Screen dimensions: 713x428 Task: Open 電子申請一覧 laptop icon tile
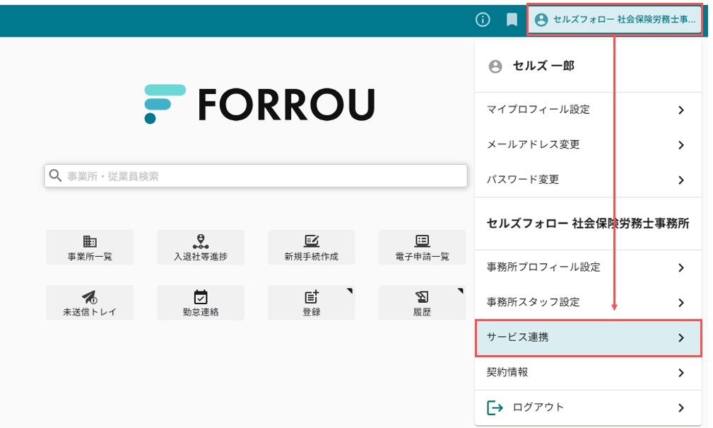tap(422, 247)
